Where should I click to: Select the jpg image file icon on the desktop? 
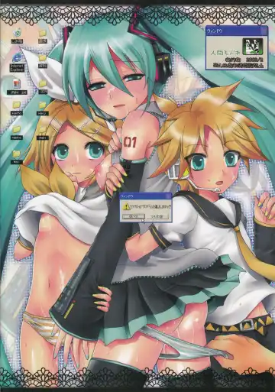click(x=17, y=87)
